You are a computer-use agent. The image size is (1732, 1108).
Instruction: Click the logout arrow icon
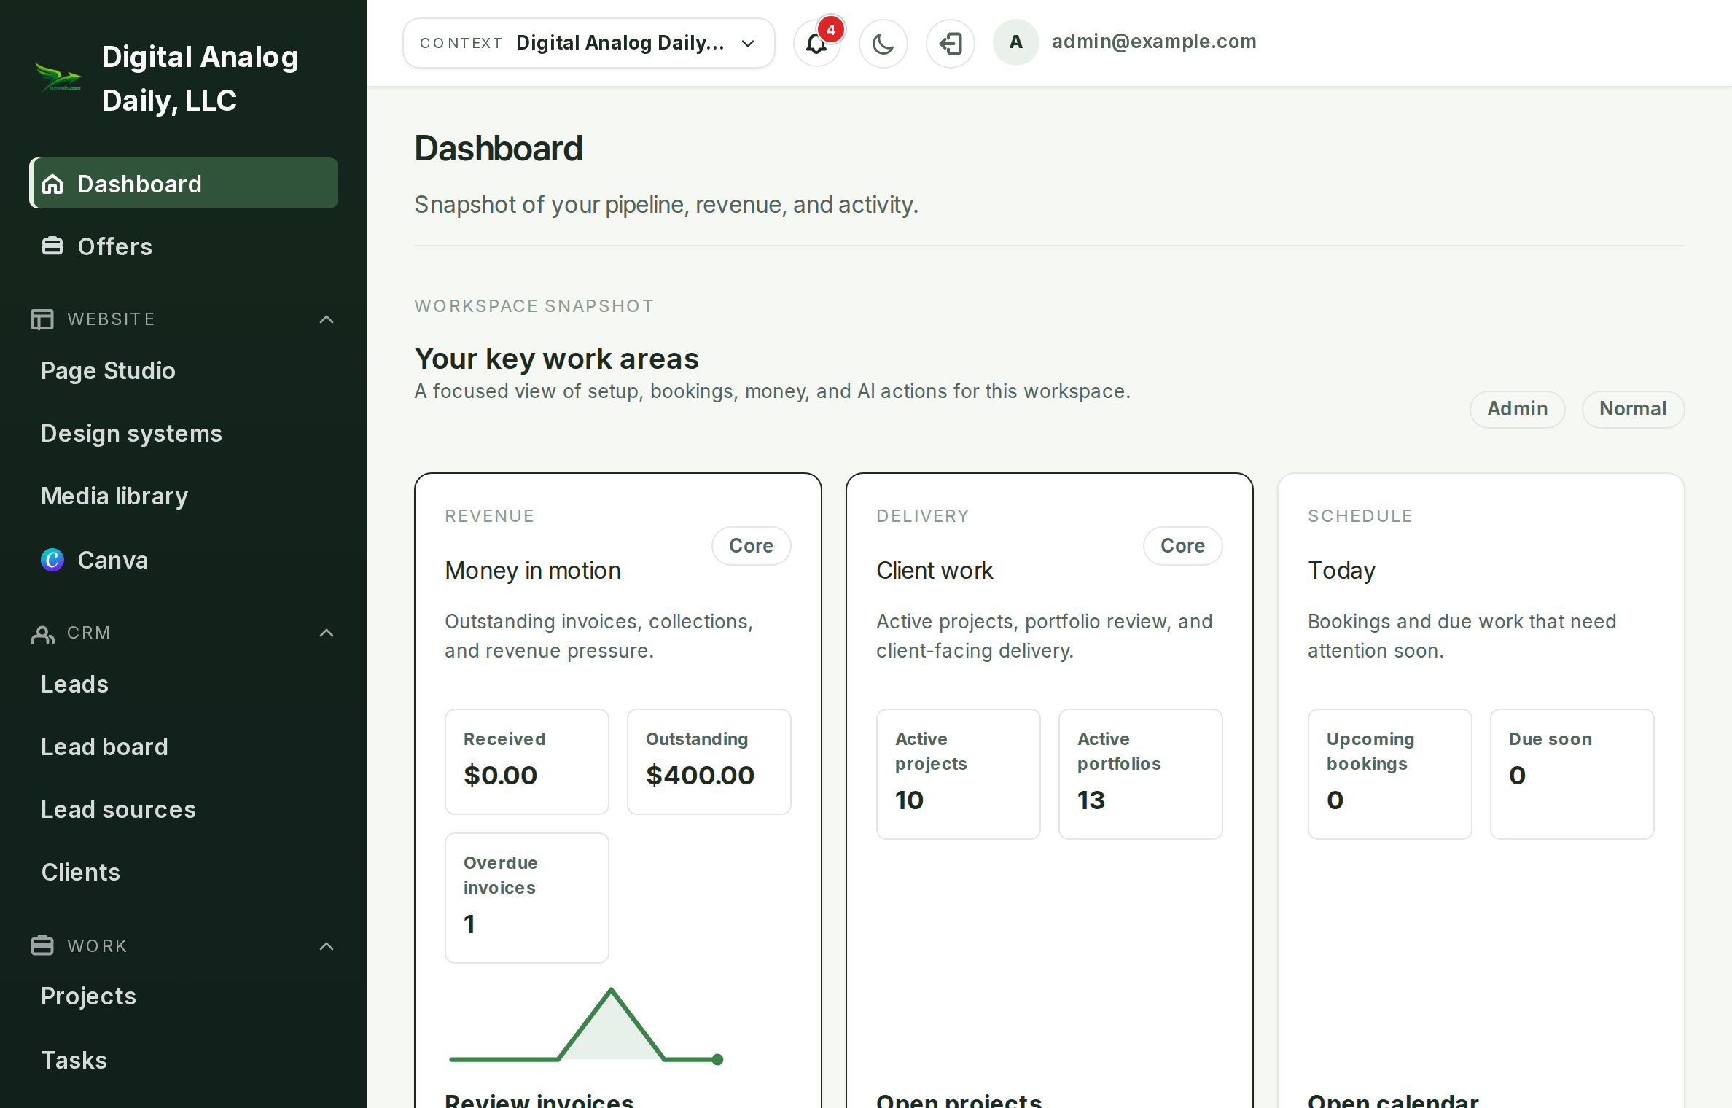click(950, 44)
